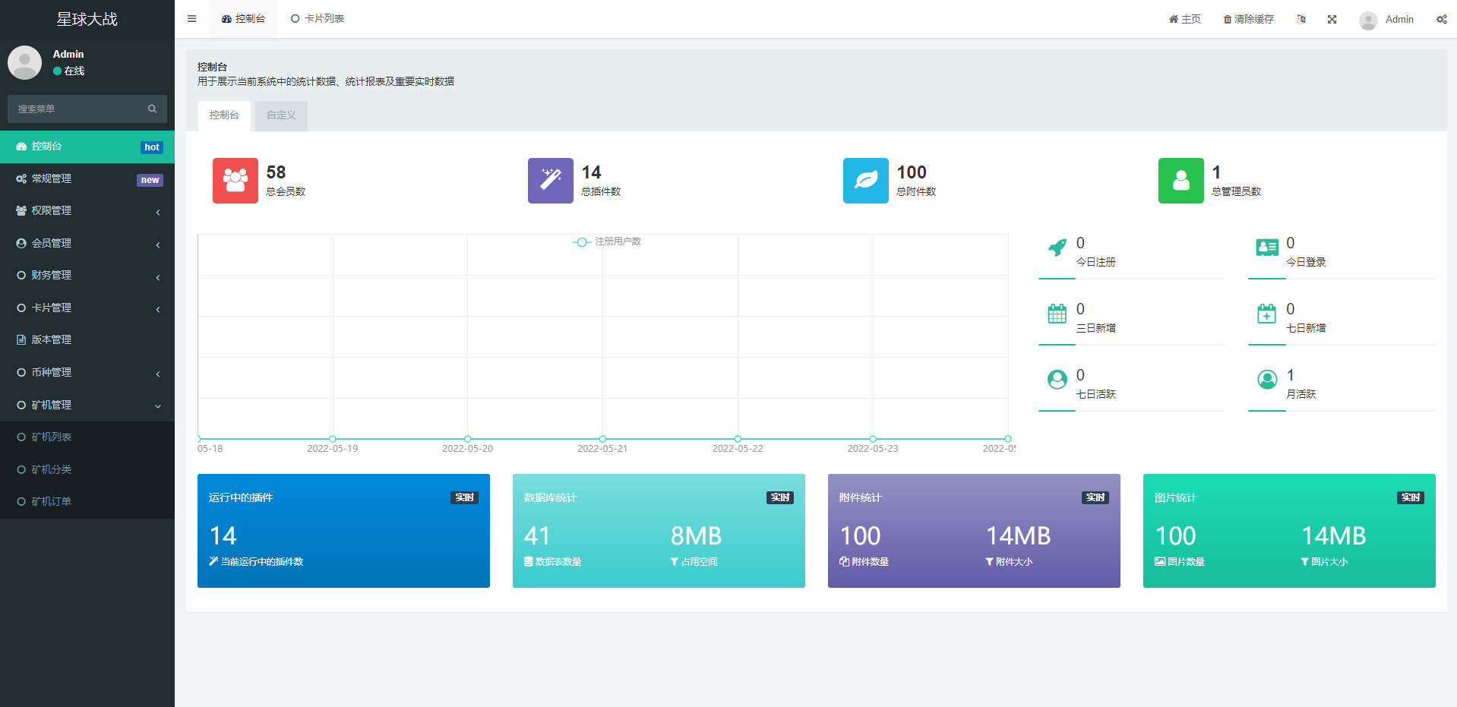Toggle the 注册用户数 legend on the chart
The height and width of the screenshot is (707, 1457).
coord(606,241)
